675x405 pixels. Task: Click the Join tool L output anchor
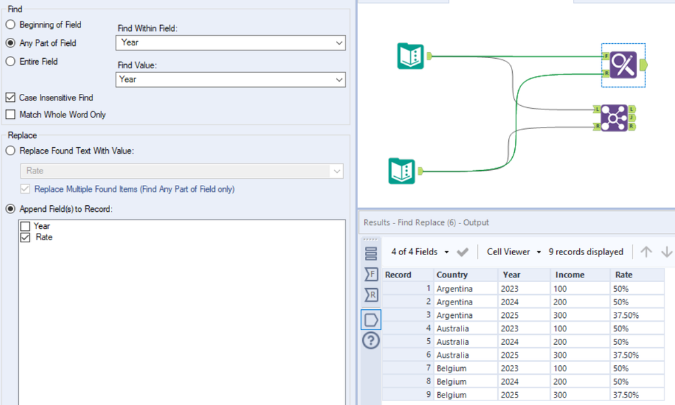pos(632,109)
